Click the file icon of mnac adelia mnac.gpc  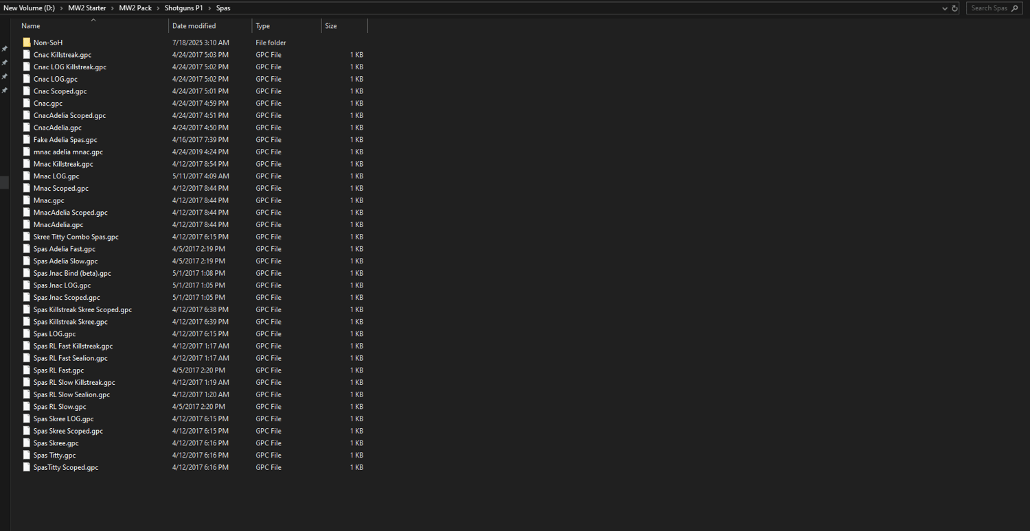(27, 152)
